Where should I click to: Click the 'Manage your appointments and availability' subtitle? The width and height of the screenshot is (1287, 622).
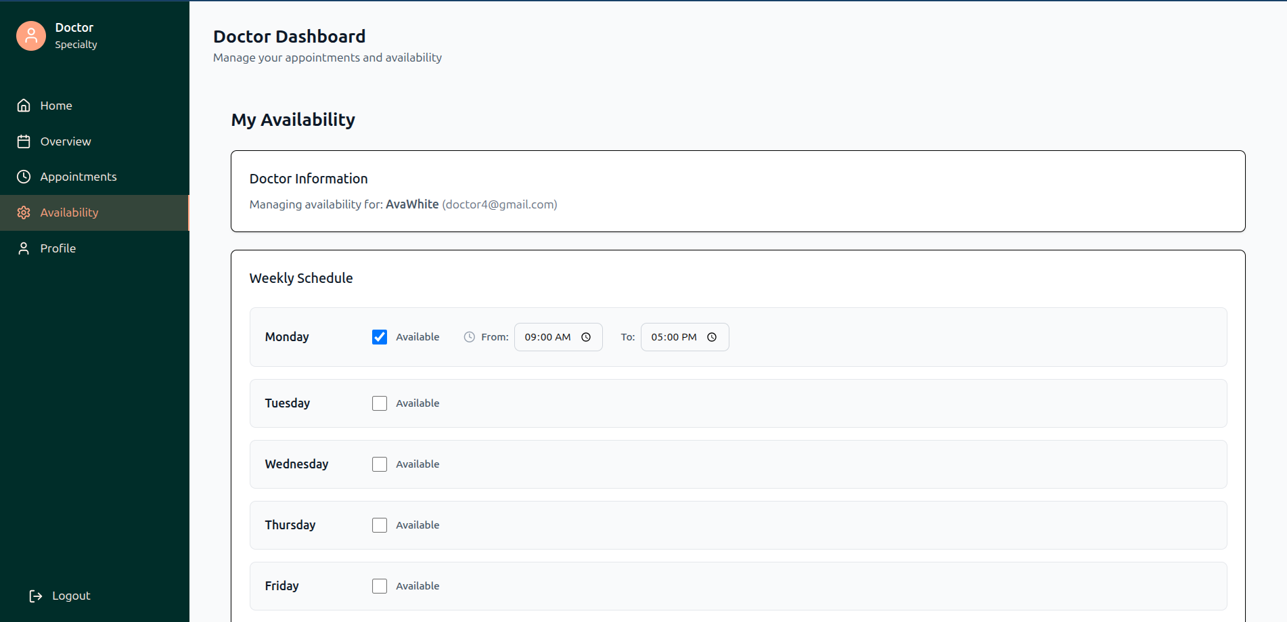point(328,58)
